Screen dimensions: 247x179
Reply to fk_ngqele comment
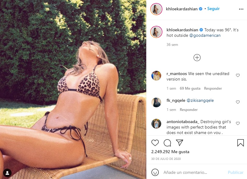(x=189, y=110)
